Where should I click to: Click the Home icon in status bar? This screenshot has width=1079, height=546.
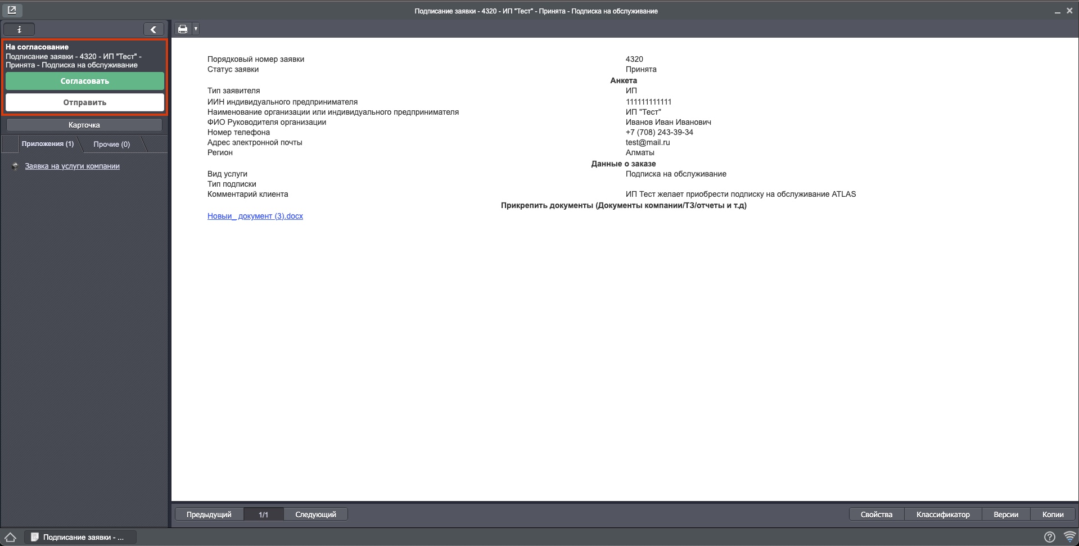point(11,537)
